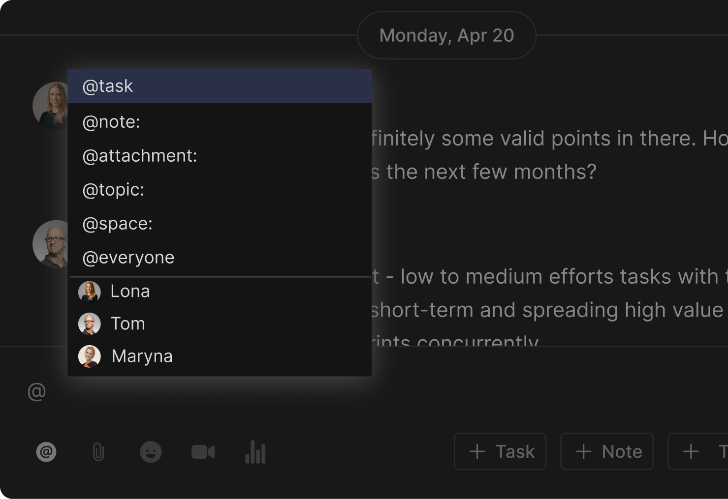Click the message input field
Viewport: 728px width, 499px height.
pyautogui.click(x=197, y=391)
